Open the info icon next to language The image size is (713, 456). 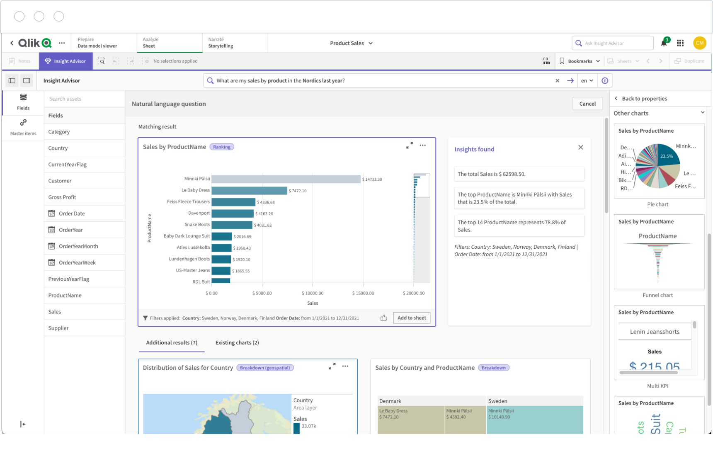(605, 81)
